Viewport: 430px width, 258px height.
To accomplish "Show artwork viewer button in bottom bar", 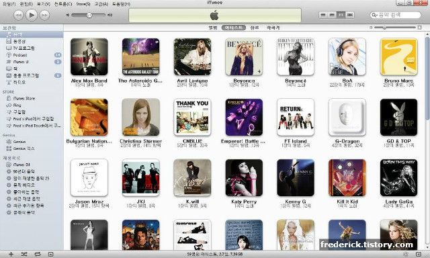I will [50, 254].
